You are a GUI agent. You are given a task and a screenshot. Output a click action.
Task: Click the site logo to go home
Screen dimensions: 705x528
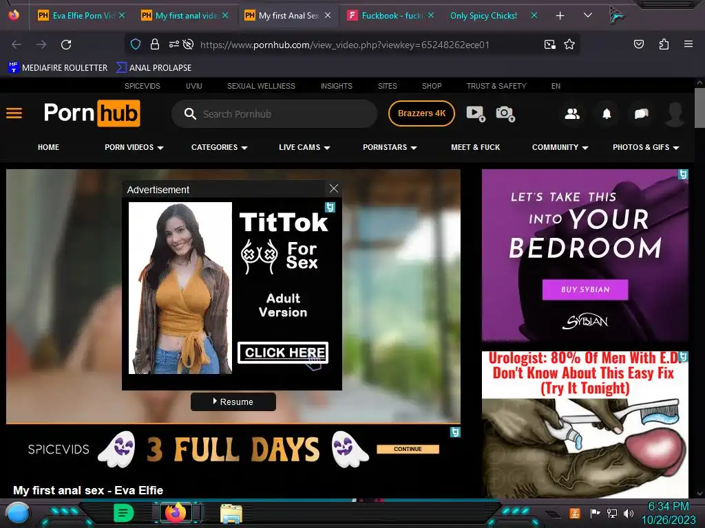[92, 113]
